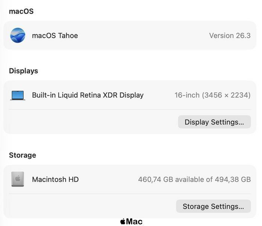Click the 16-inch display size text
Image resolution: width=262 pixels, height=226 pixels.
[x=187, y=95]
